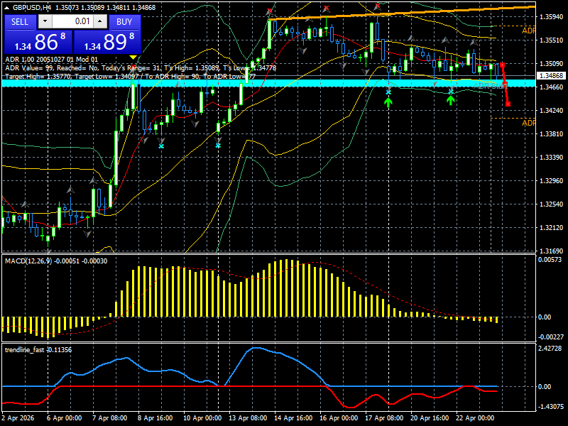Click the 10 Apr 00:00 time axis label

[x=202, y=417]
